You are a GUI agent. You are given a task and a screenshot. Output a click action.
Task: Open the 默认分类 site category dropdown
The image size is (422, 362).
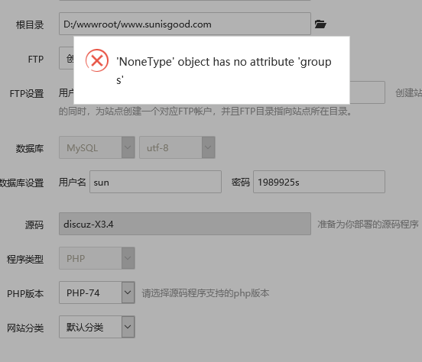tap(97, 327)
